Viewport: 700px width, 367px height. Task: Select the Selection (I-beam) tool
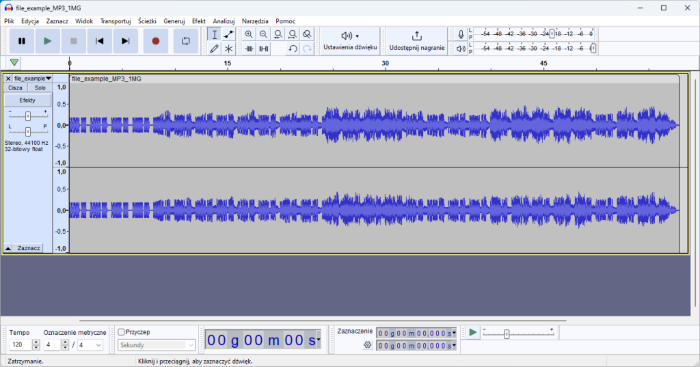[214, 34]
